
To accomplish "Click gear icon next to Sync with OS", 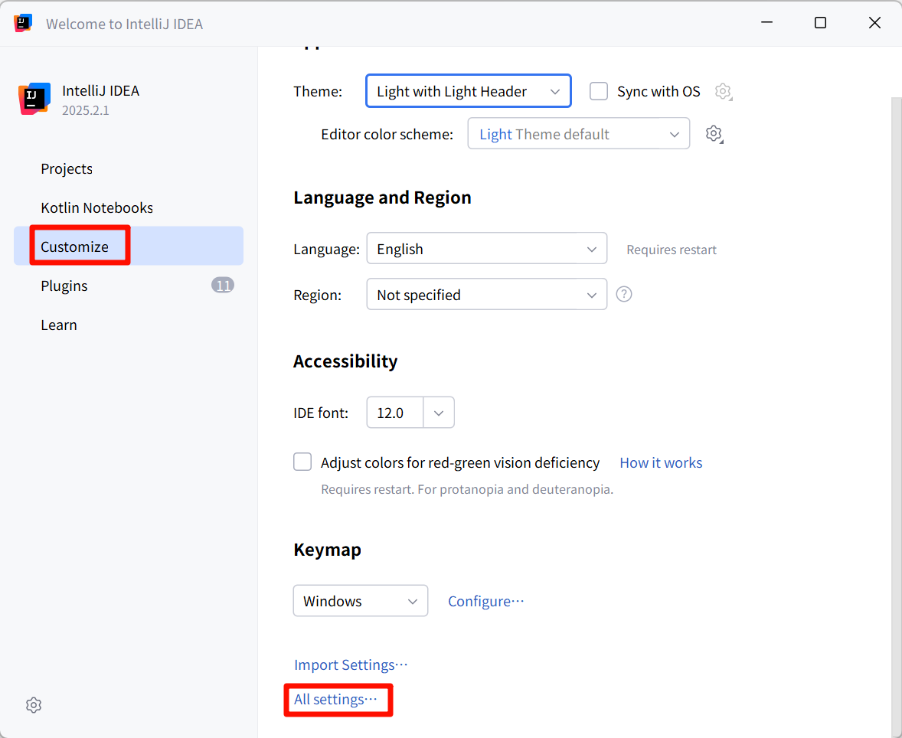I will (723, 92).
